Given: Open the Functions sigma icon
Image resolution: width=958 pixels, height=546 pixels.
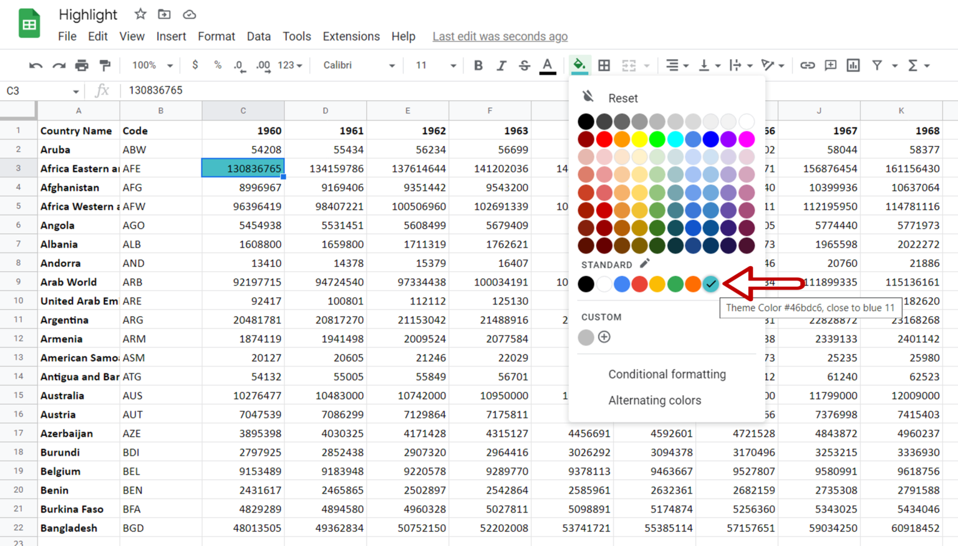Looking at the screenshot, I should [x=913, y=65].
